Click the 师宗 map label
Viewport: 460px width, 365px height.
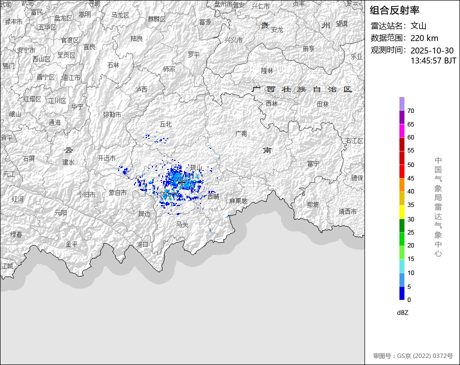(x=169, y=69)
